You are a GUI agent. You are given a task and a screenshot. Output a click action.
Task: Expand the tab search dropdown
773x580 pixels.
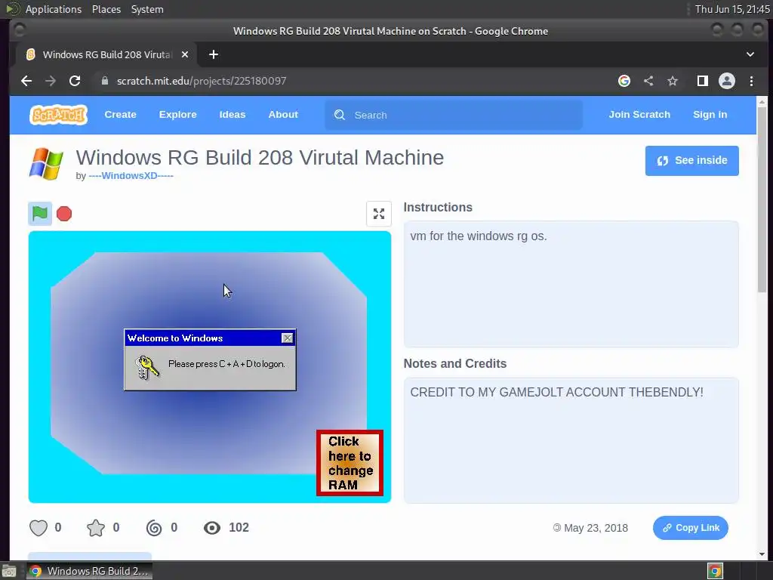coord(750,54)
